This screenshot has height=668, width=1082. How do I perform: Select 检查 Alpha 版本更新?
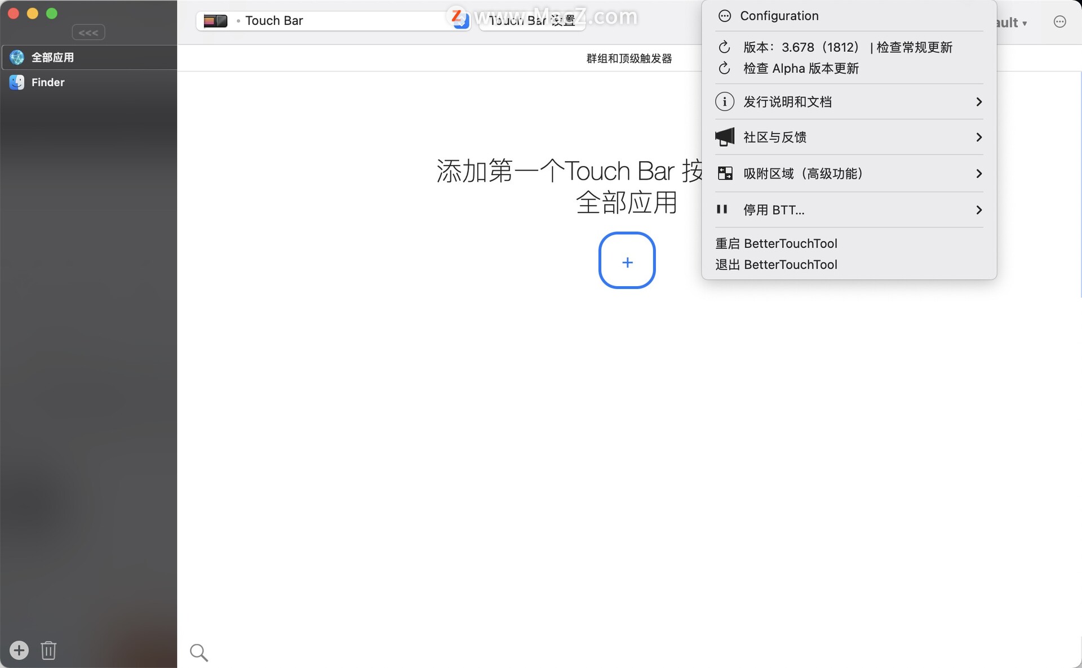(x=801, y=69)
